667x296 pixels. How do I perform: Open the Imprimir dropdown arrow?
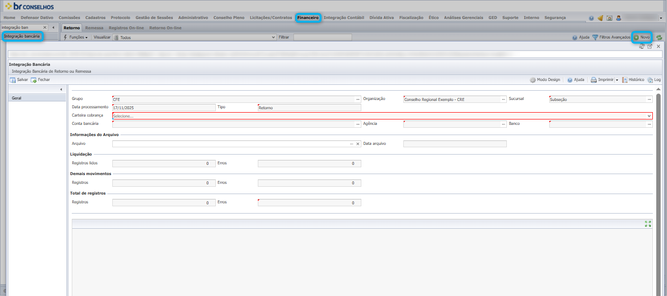tap(617, 79)
